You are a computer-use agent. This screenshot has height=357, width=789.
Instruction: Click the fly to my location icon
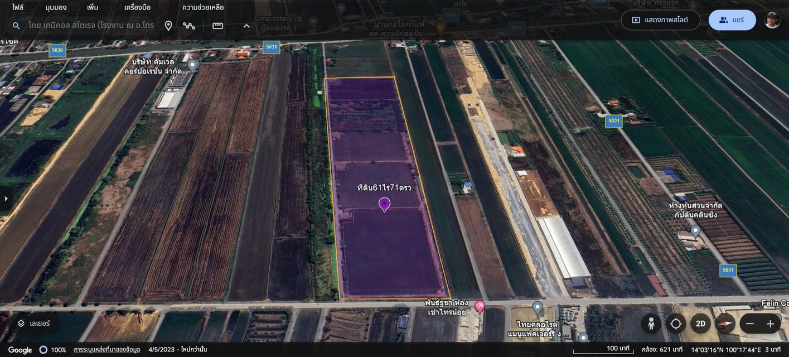[676, 324]
